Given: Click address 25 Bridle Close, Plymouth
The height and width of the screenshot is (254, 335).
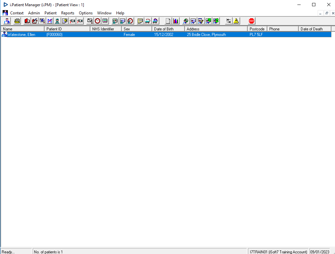Looking at the screenshot, I should pyautogui.click(x=206, y=35).
